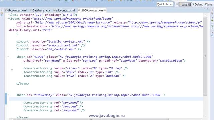Open the green minimized view icon in right sidebar

point(212,21)
